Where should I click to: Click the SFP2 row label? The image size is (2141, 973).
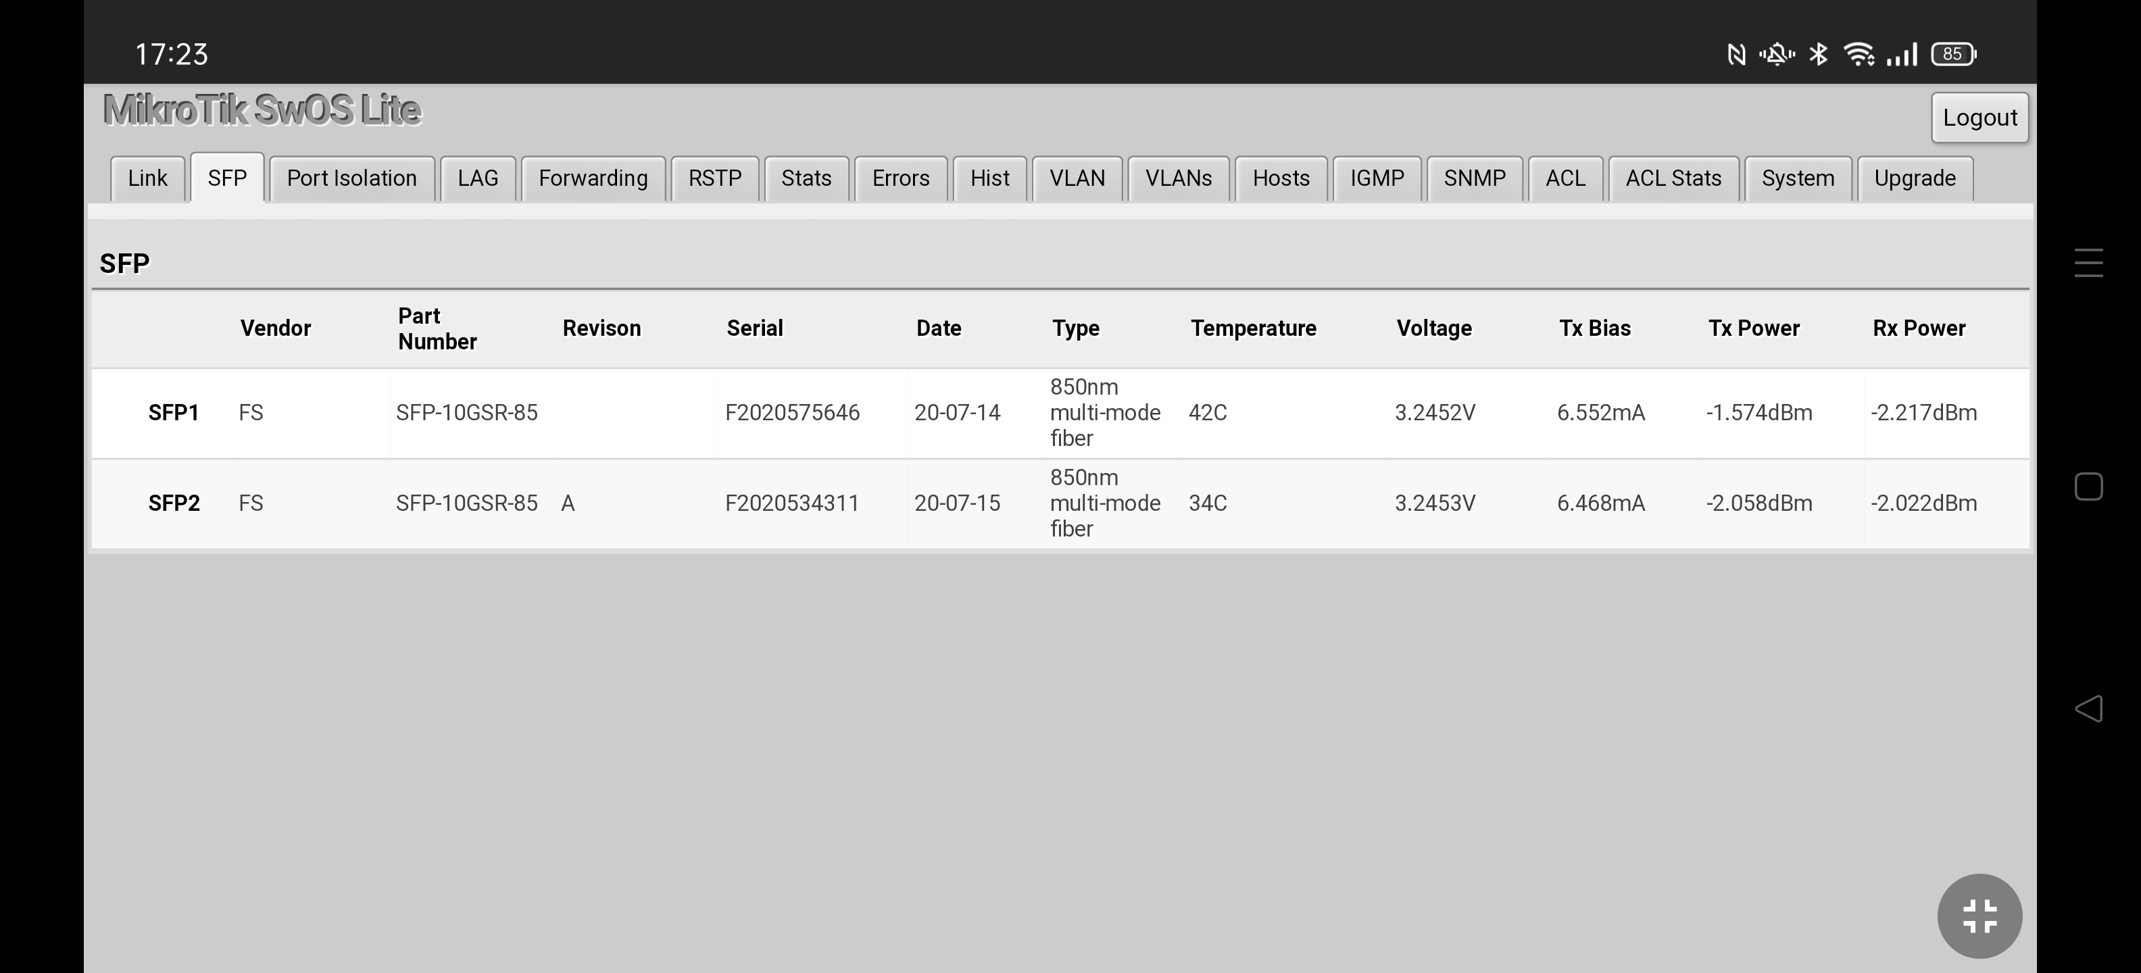(x=174, y=503)
